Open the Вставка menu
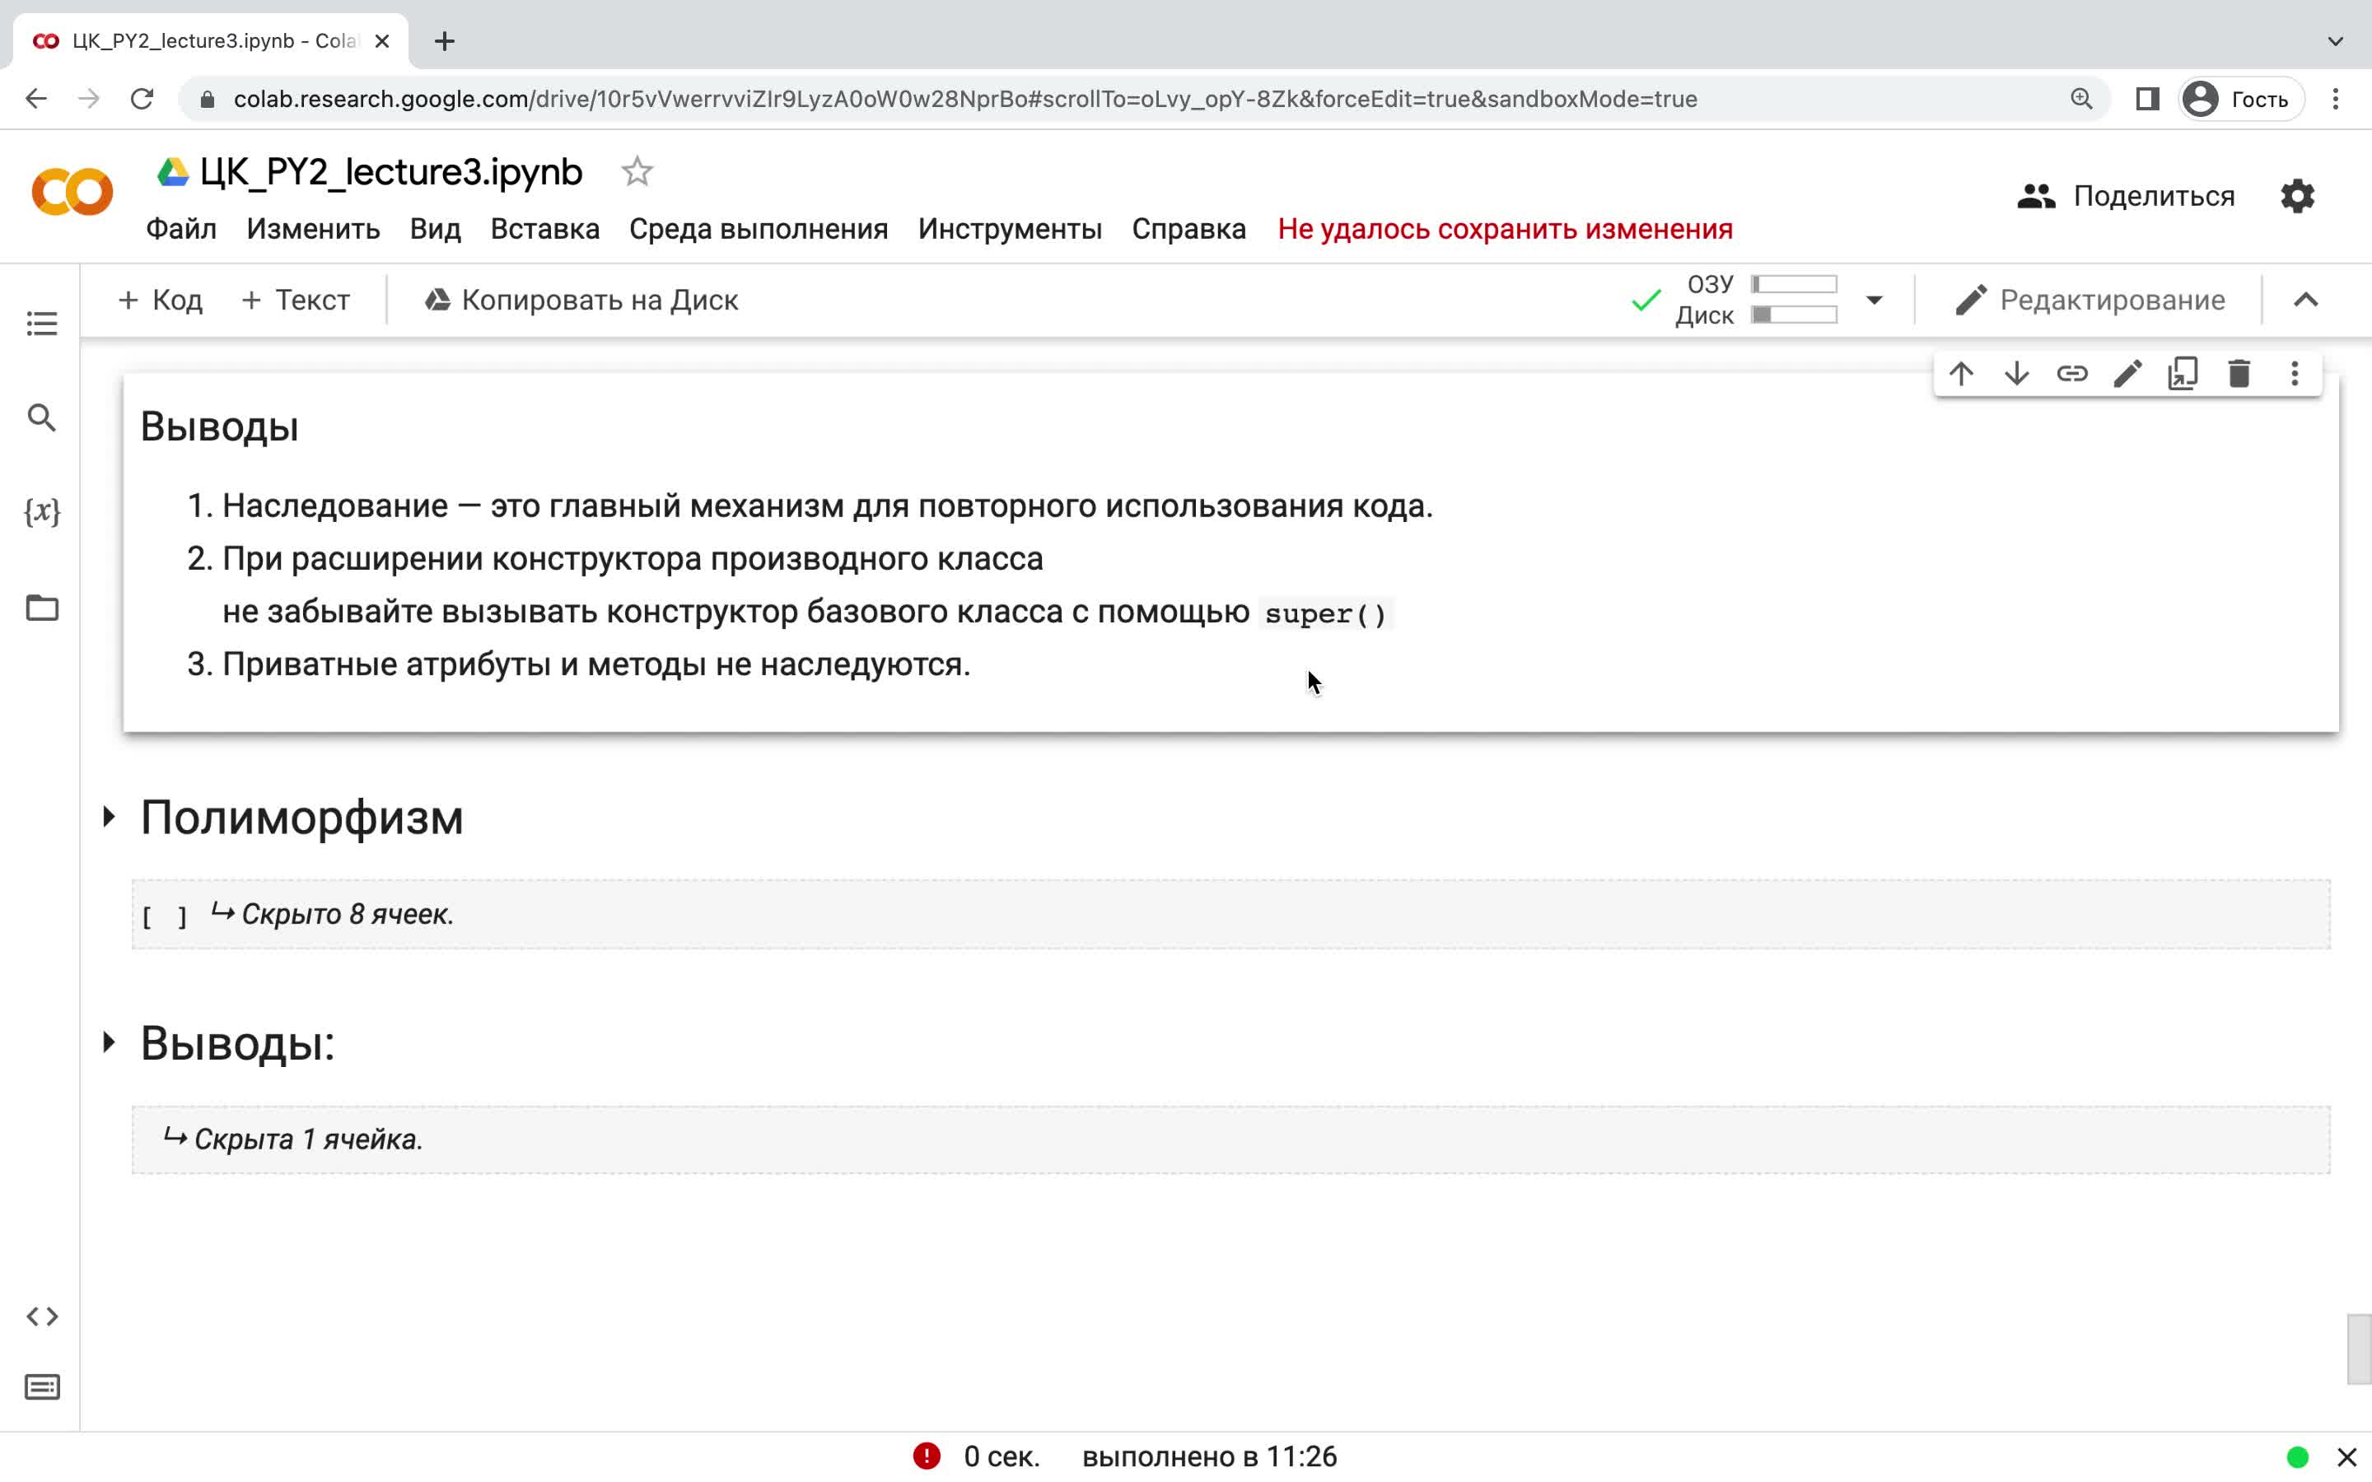 tap(545, 230)
